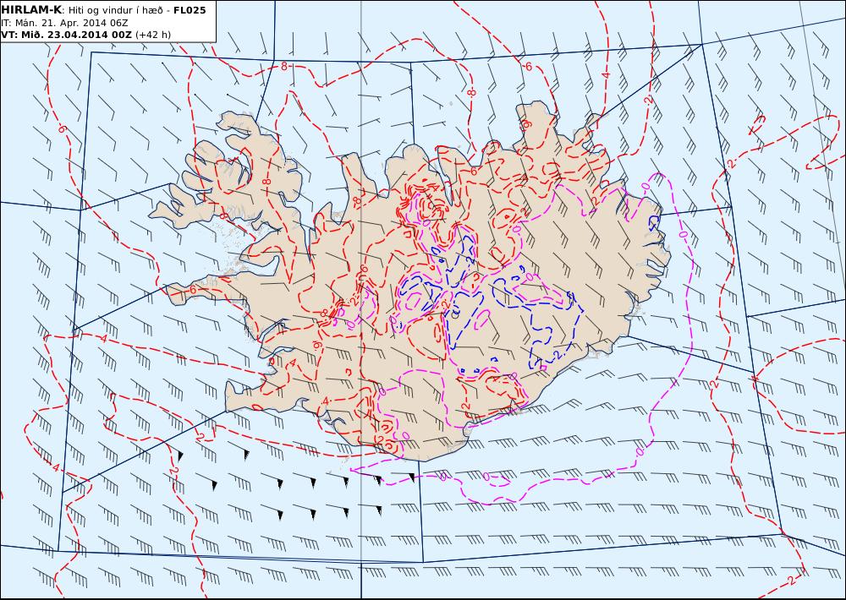Click the HIRLAM-K model name in header
The image size is (846, 600).
[x=32, y=10]
